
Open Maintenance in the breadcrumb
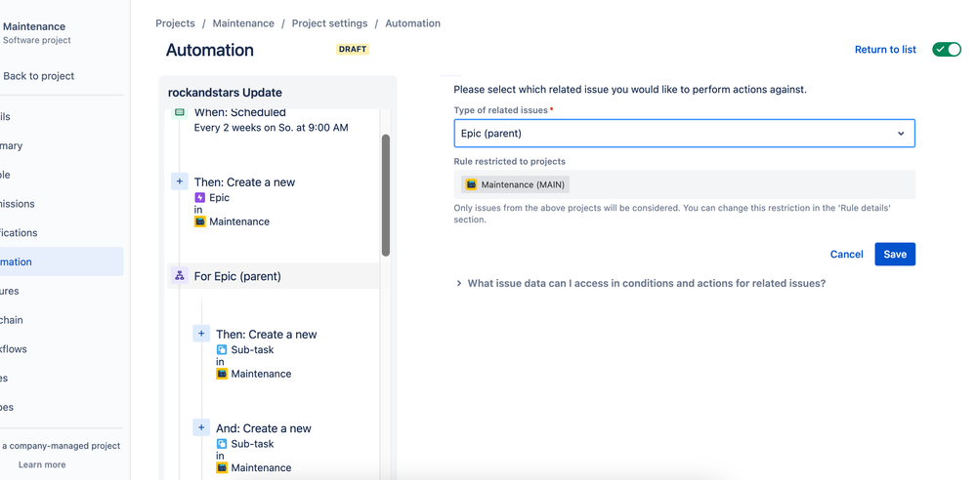click(x=243, y=23)
